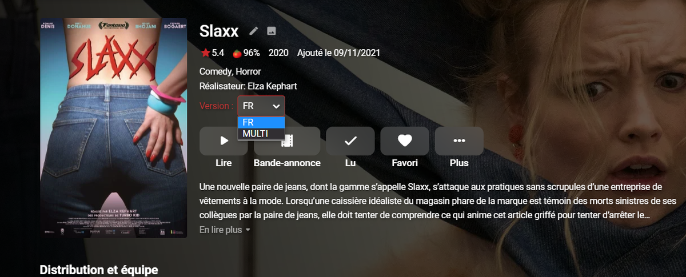Click the pencil edit icon beside Slaxx
This screenshot has height=277, width=686.
(254, 31)
